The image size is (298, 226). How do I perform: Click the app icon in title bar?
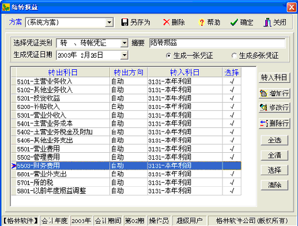coord(6,7)
